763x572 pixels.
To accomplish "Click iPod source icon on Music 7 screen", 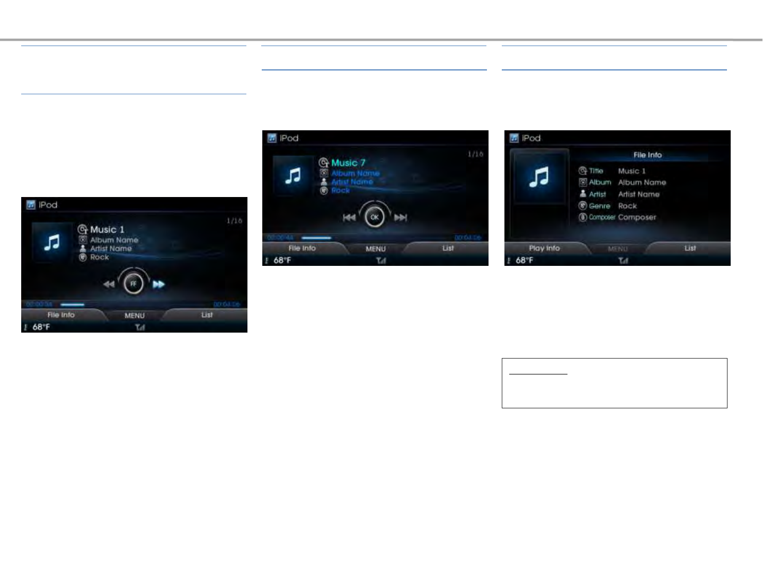I will coord(272,138).
